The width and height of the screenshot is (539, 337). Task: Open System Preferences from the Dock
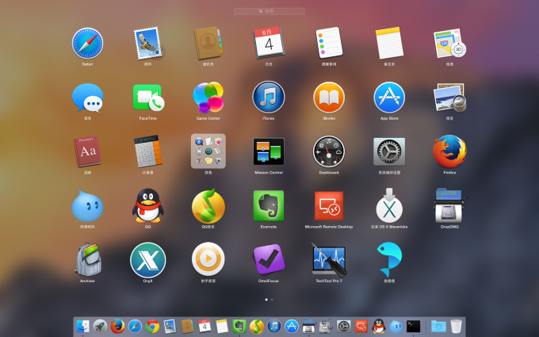343,326
